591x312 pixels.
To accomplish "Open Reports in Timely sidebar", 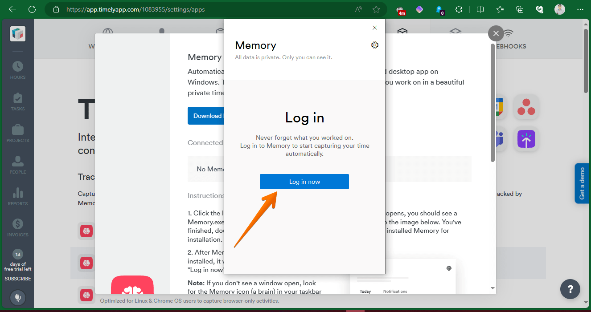I will (x=18, y=197).
